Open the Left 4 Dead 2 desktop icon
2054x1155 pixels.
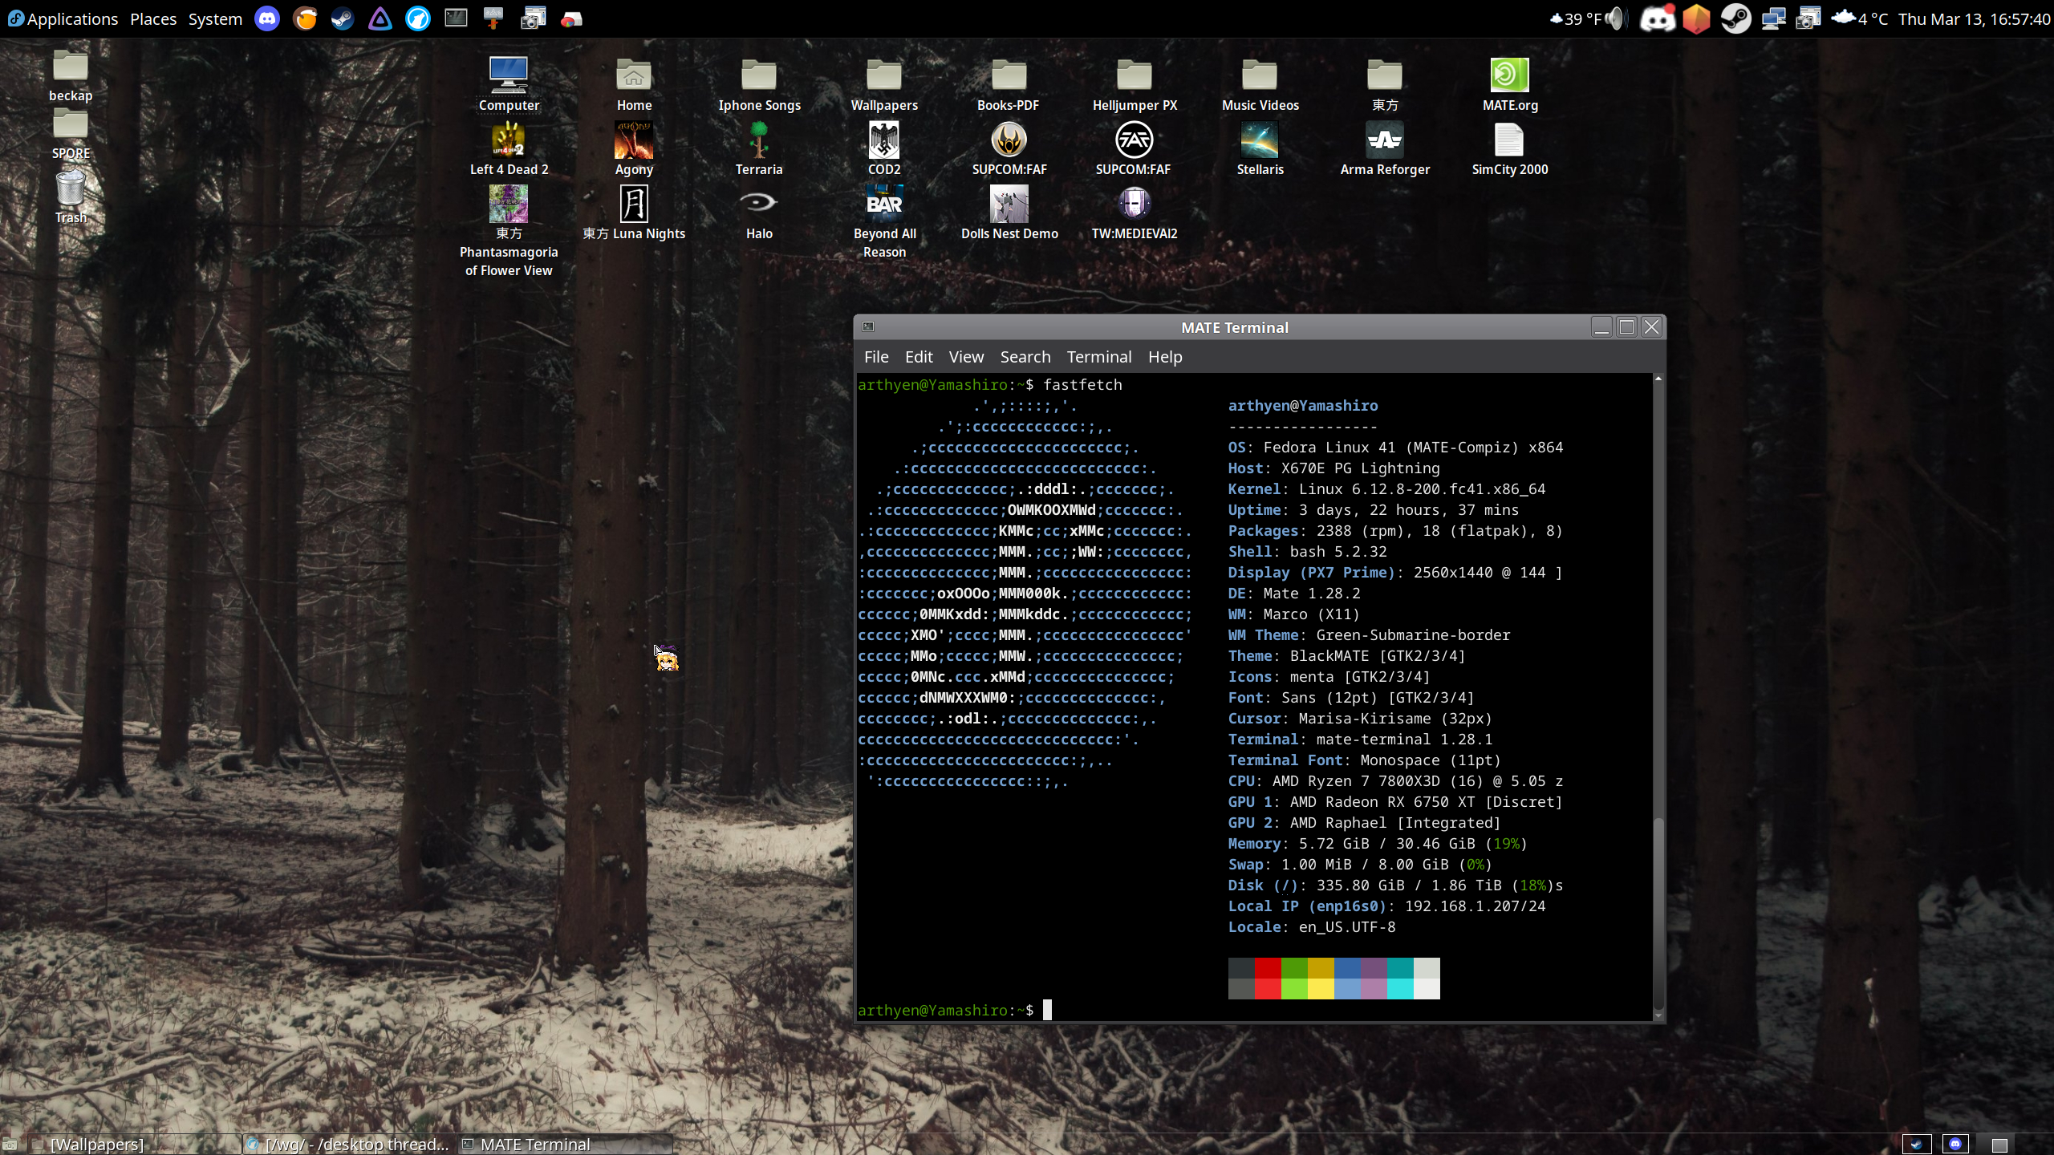coord(509,149)
